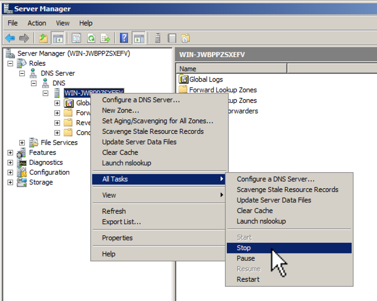
Task: Click the Name column header
Action: pos(232,69)
